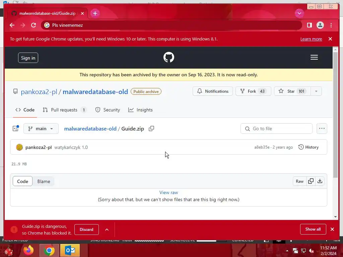The image size is (343, 257).
Task: Open Chrome three-dot menu
Action: click(x=331, y=25)
